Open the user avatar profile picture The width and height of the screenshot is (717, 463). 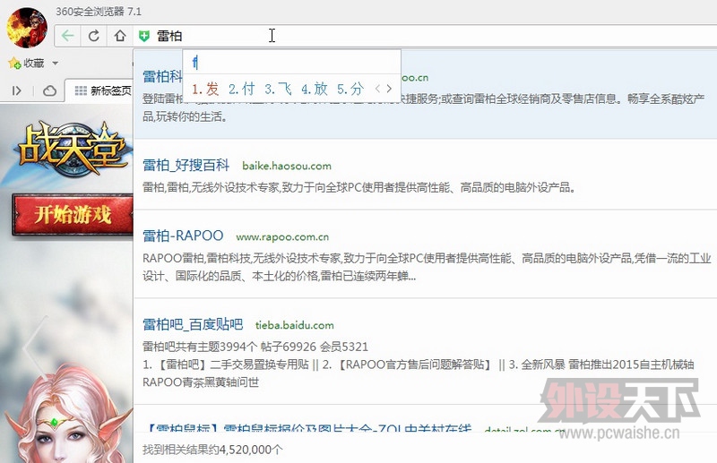coord(27,28)
